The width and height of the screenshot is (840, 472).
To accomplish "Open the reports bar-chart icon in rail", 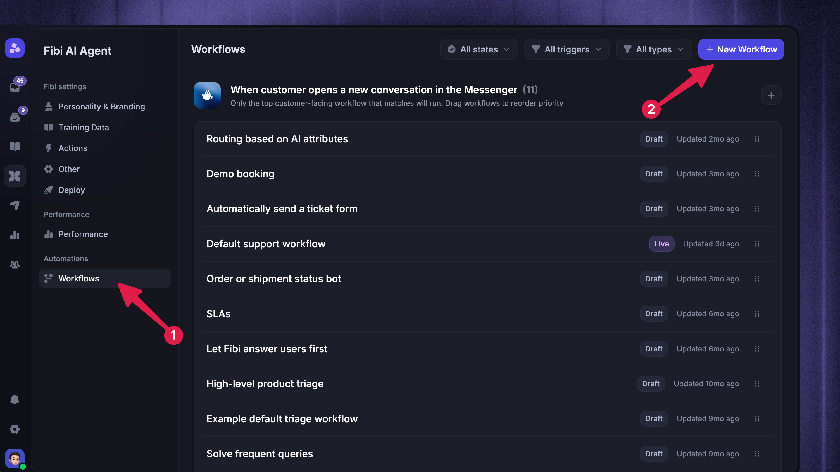I will coord(15,235).
